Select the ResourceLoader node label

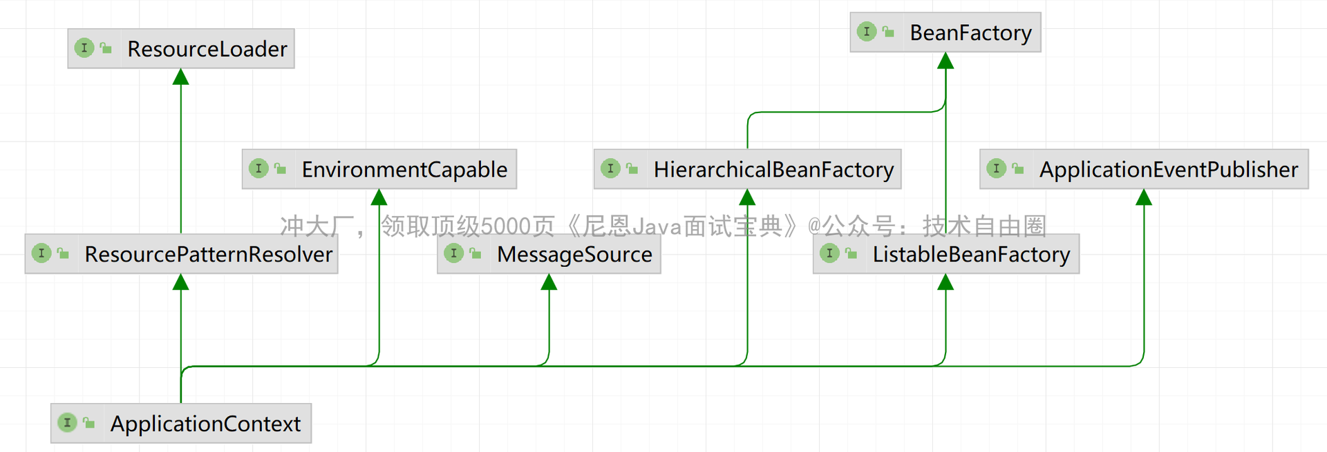[207, 49]
